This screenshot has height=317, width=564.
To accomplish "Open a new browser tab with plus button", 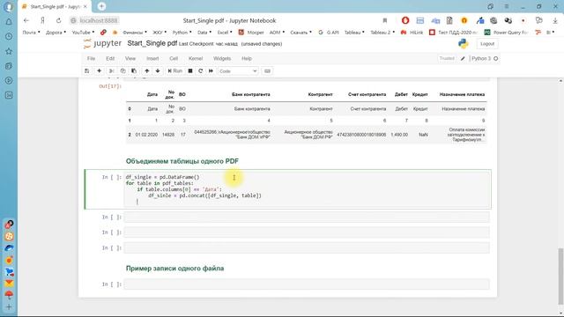I will point(102,6).
